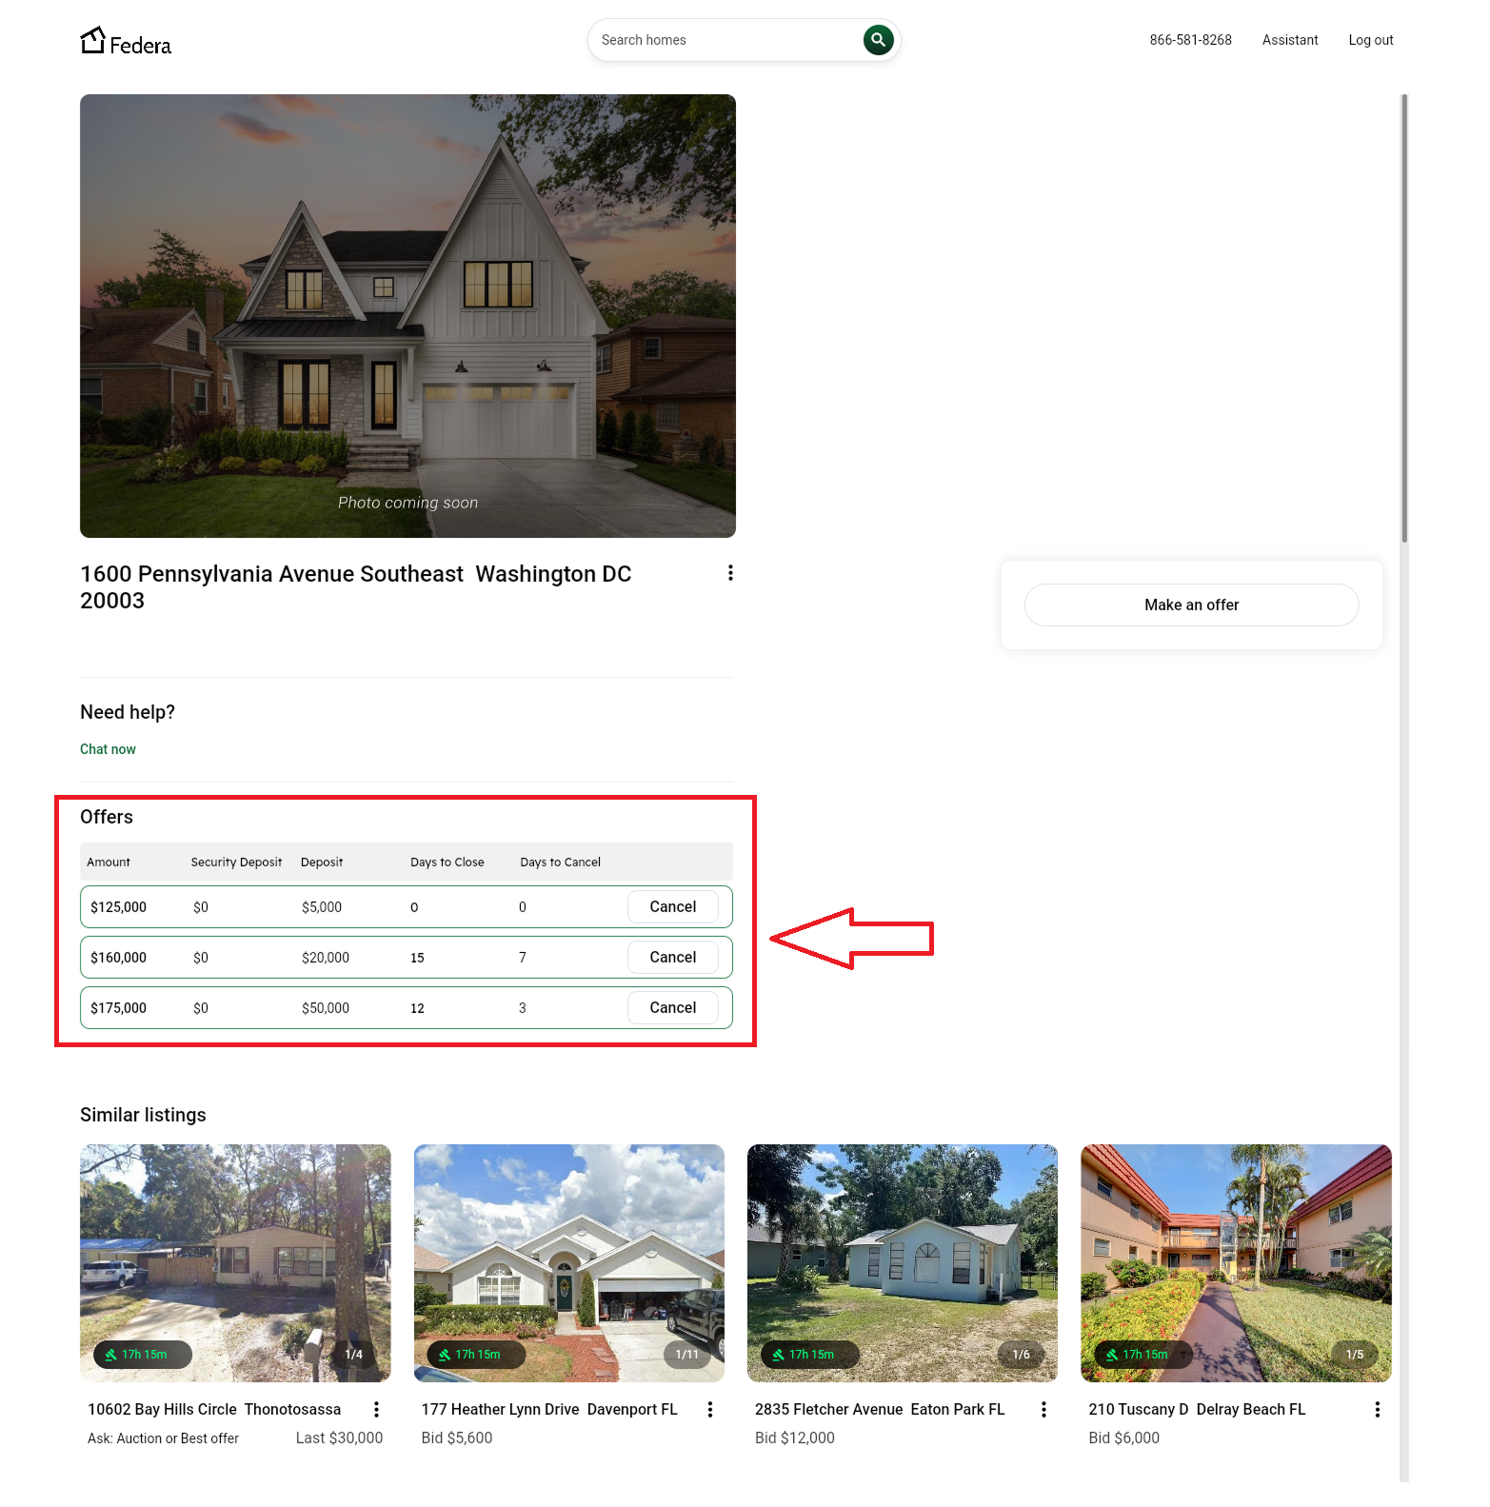Viewport: 1490px width, 1507px height.
Task: Open three-dot menu for 210 Tuscany D
Action: (x=1378, y=1410)
